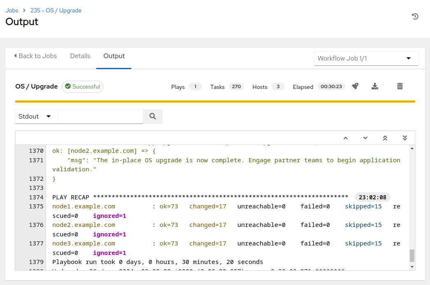Click ignored=1 on the node1 row
This screenshot has width=430, height=285.
[109, 215]
